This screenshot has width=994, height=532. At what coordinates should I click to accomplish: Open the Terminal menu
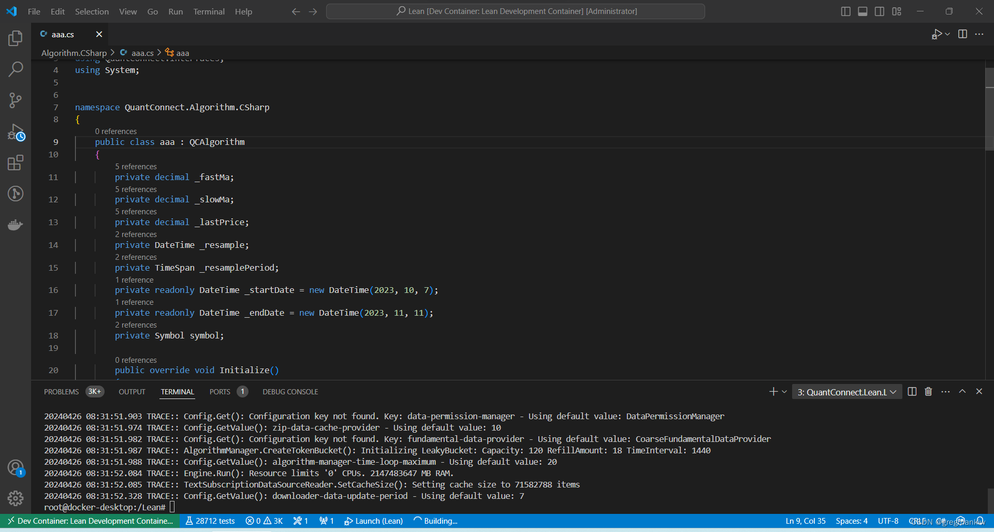[209, 11]
